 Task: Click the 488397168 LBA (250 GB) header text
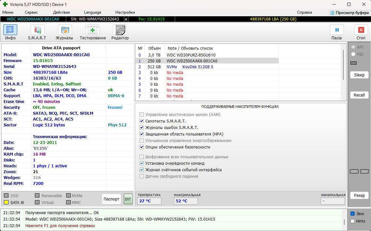[x=273, y=19]
